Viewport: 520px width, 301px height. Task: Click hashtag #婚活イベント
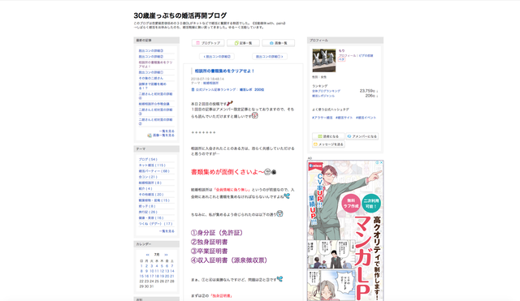(x=366, y=118)
